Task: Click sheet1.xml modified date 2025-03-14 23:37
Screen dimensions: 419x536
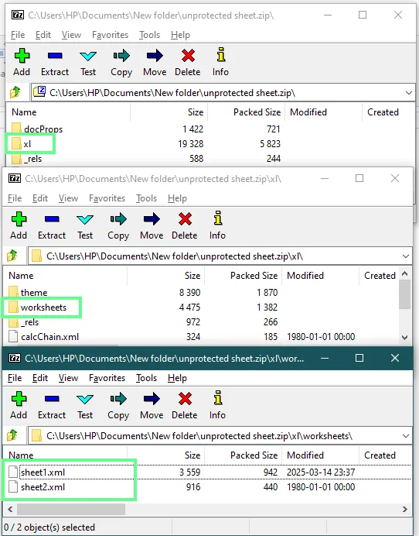Action: 321,472
